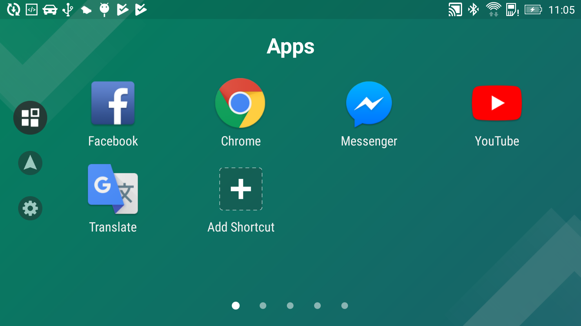Switch to second page indicator dot
Viewport: 581px width, 326px height.
point(263,306)
